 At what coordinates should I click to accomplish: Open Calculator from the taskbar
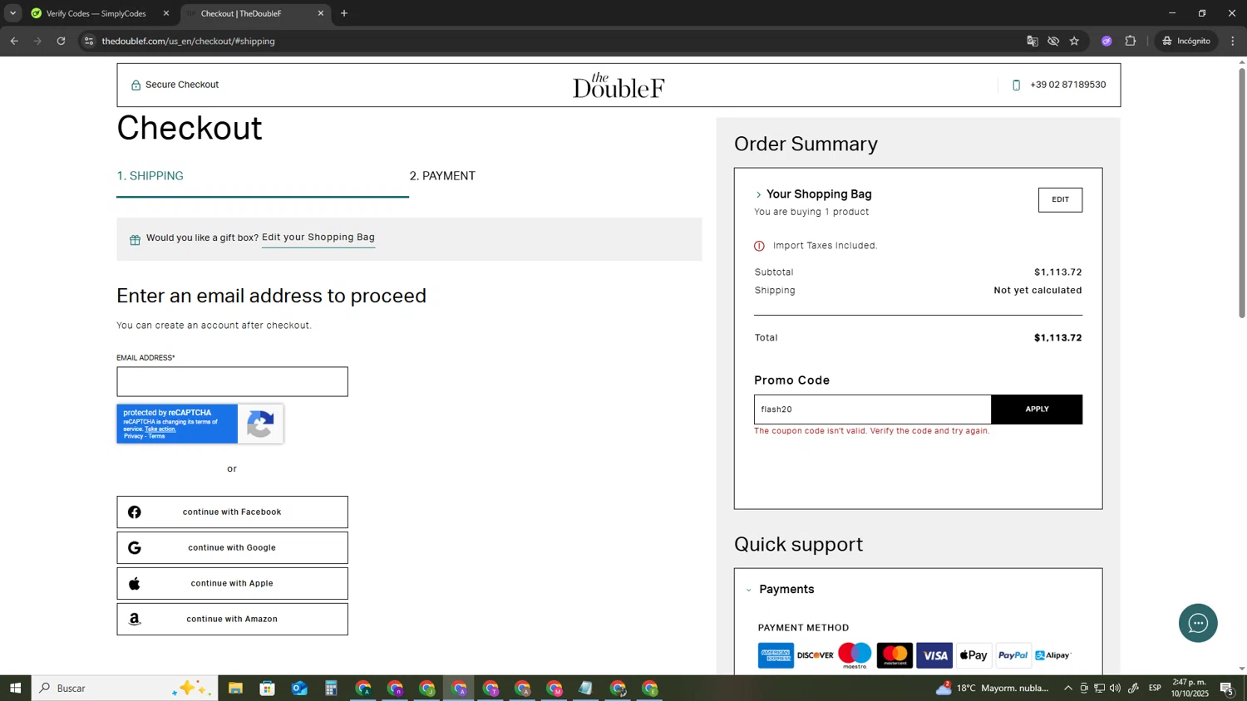click(x=331, y=688)
